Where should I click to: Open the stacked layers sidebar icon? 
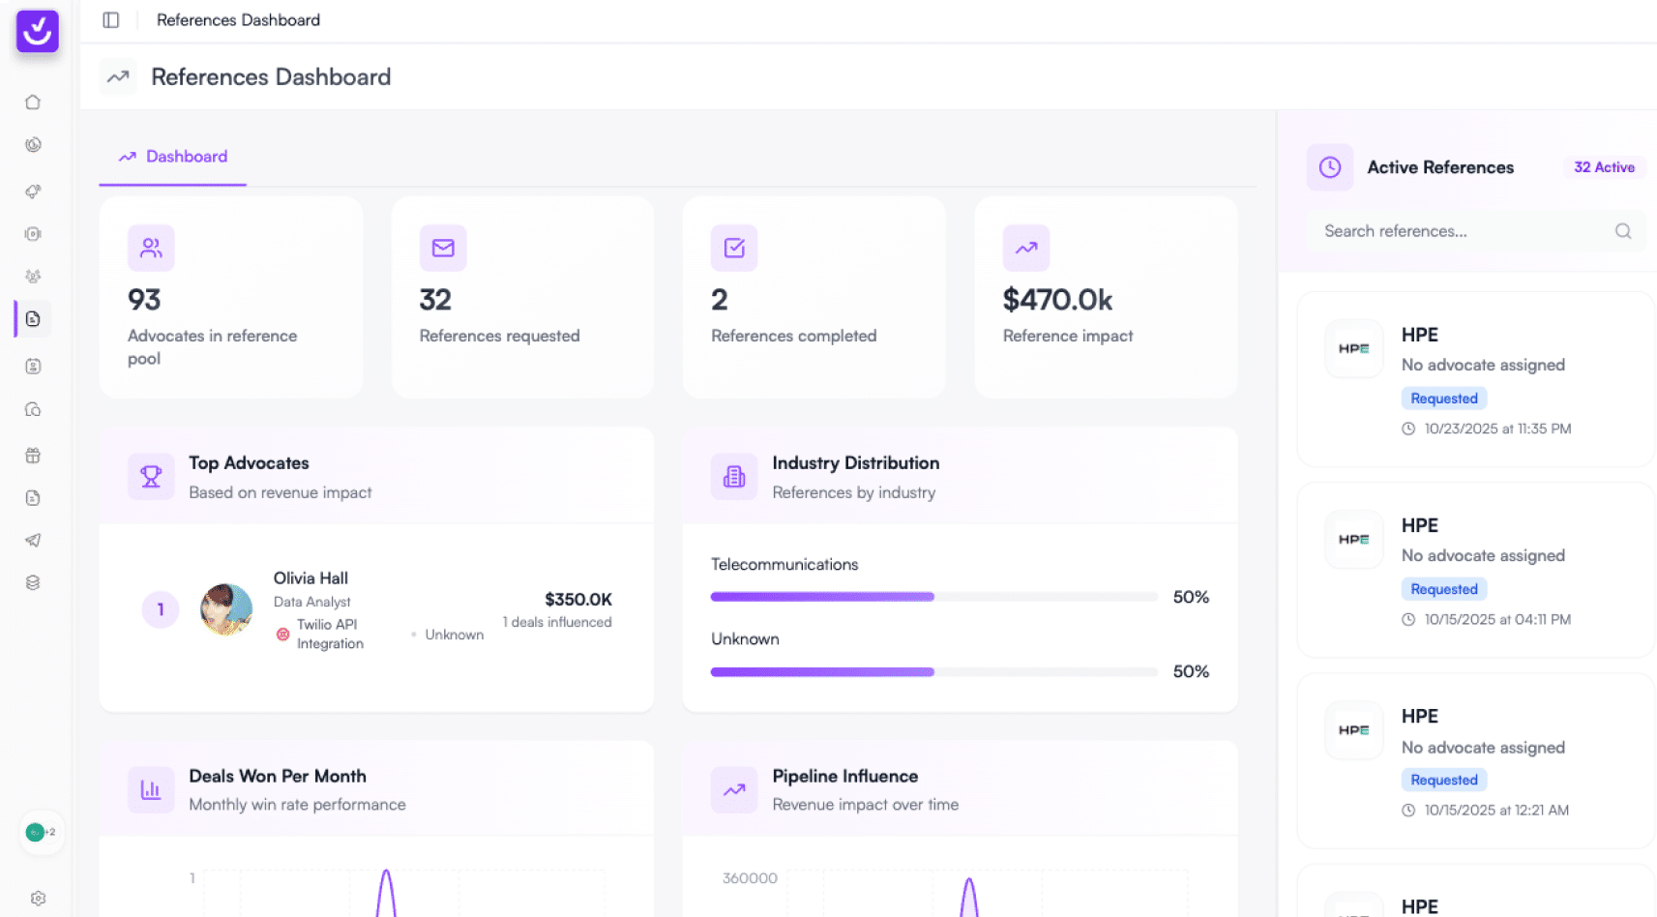tap(33, 583)
